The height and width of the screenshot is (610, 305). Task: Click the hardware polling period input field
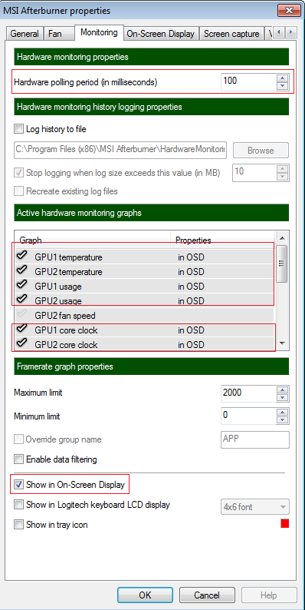(x=249, y=81)
